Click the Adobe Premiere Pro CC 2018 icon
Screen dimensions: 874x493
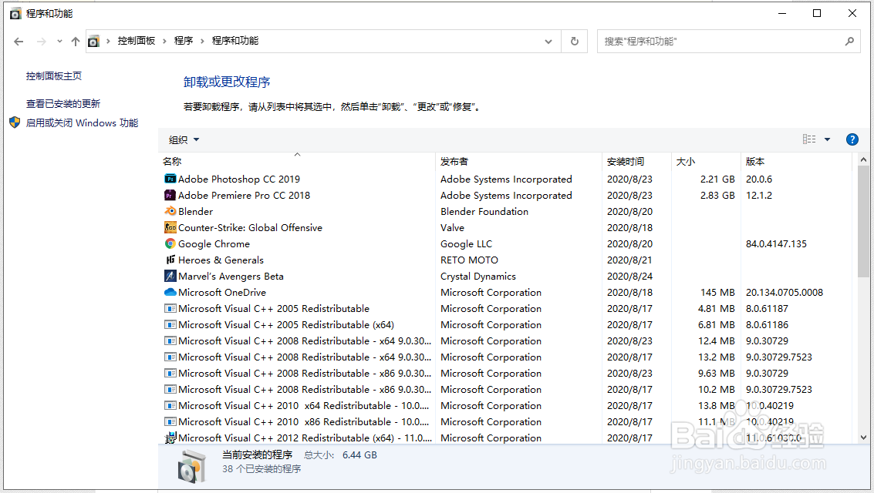[x=170, y=195]
